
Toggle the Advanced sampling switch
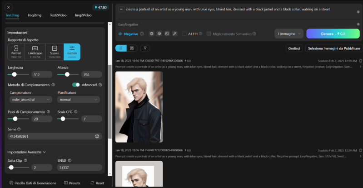76,84
